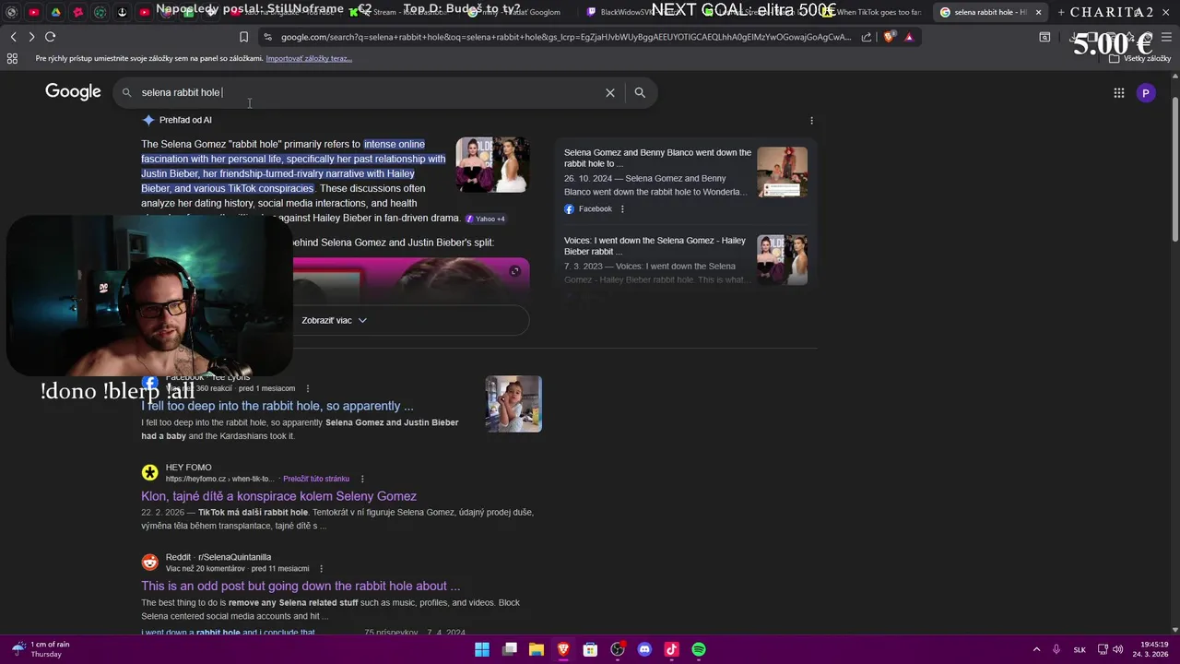Open File Explorer from taskbar
Viewport: 1180px width, 664px height.
(536, 649)
